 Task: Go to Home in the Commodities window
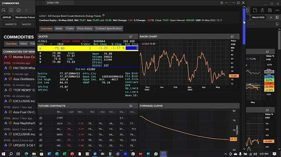coord(19,10)
